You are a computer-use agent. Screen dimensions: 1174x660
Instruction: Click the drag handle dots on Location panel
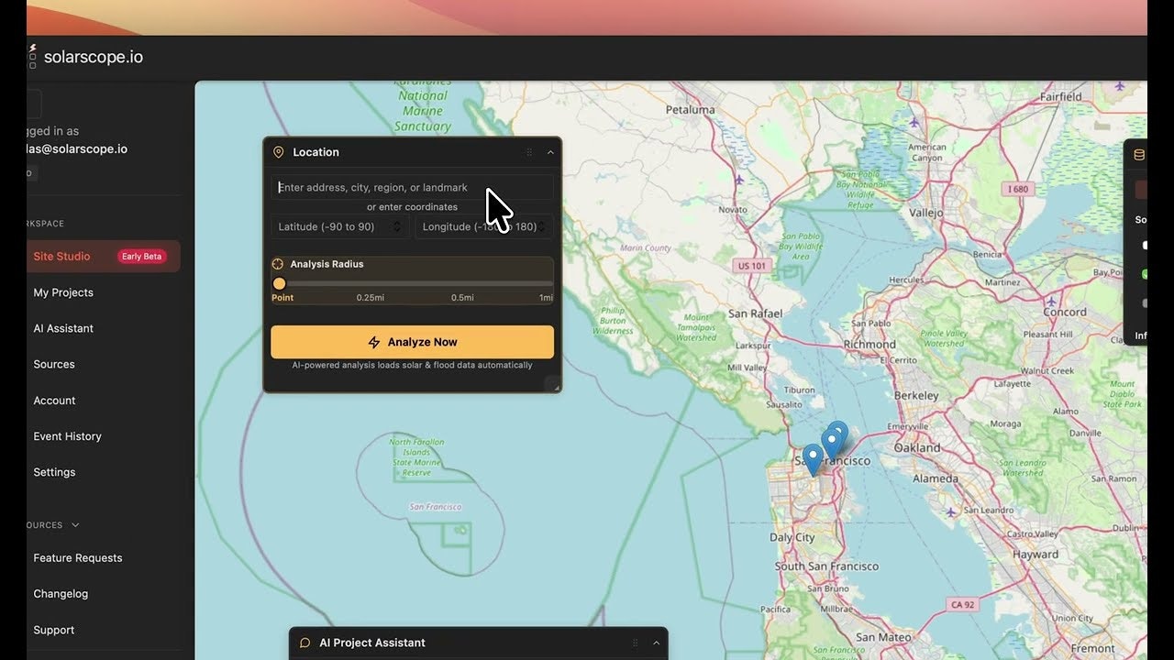click(x=529, y=152)
